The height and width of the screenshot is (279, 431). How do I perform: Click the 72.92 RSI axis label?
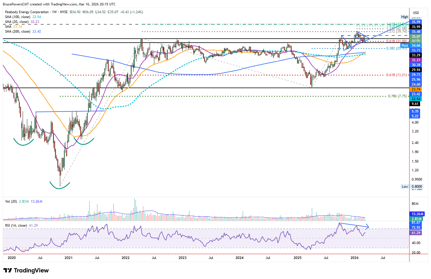[x=416, y=227]
